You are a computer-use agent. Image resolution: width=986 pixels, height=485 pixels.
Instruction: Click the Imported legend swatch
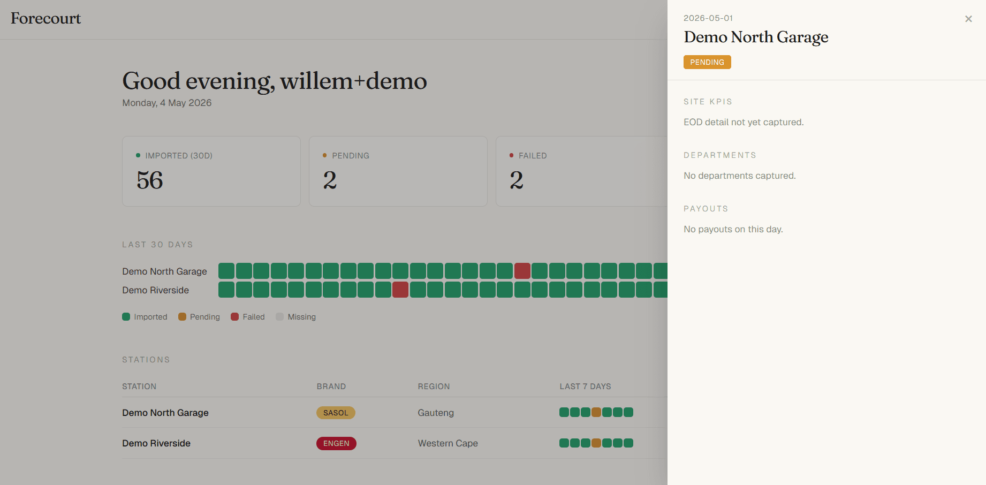tap(126, 317)
